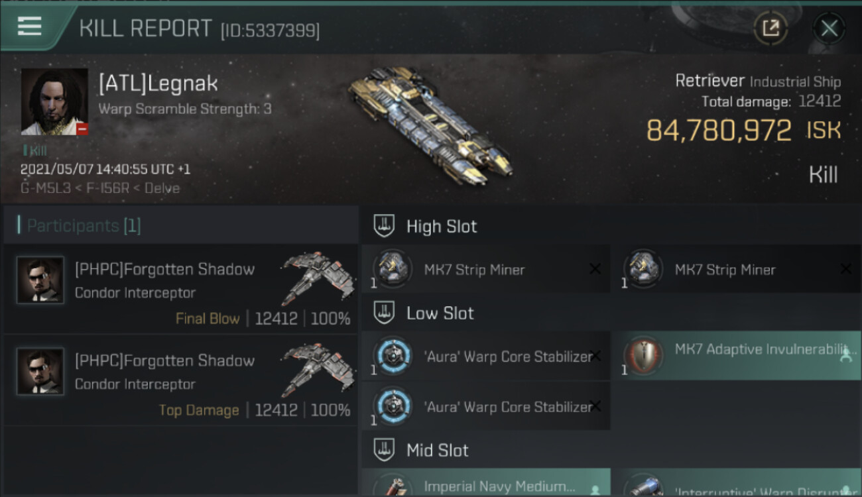Click the first MK7 Strip Miner icon

(392, 268)
